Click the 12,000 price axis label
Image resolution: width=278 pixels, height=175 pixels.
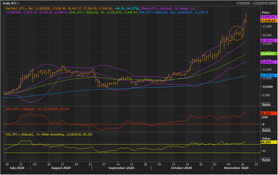point(266,70)
